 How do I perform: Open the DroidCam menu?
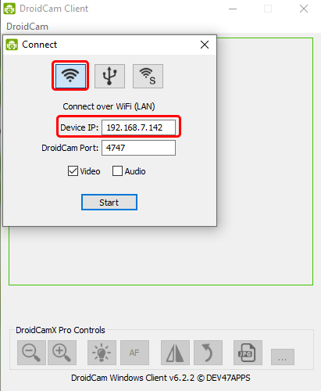tap(27, 27)
